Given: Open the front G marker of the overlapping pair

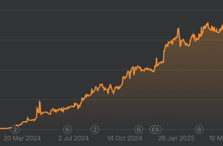Looking at the screenshot, I should (157, 130).
